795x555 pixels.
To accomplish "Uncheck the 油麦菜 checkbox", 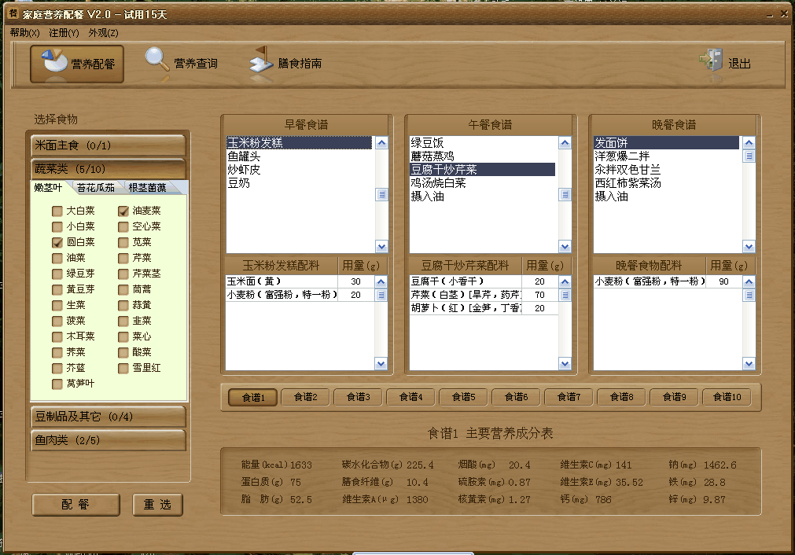I will (123, 211).
